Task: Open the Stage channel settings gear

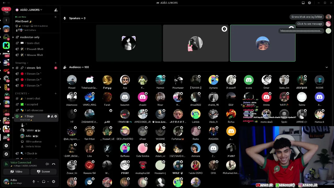Action: coord(56,116)
